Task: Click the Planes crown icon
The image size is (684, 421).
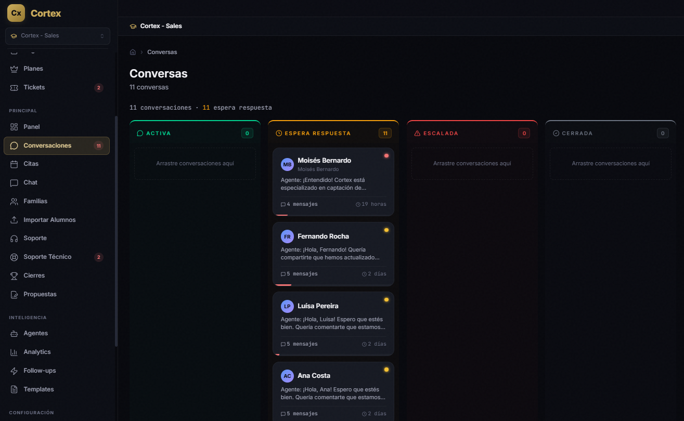Action: (14, 69)
